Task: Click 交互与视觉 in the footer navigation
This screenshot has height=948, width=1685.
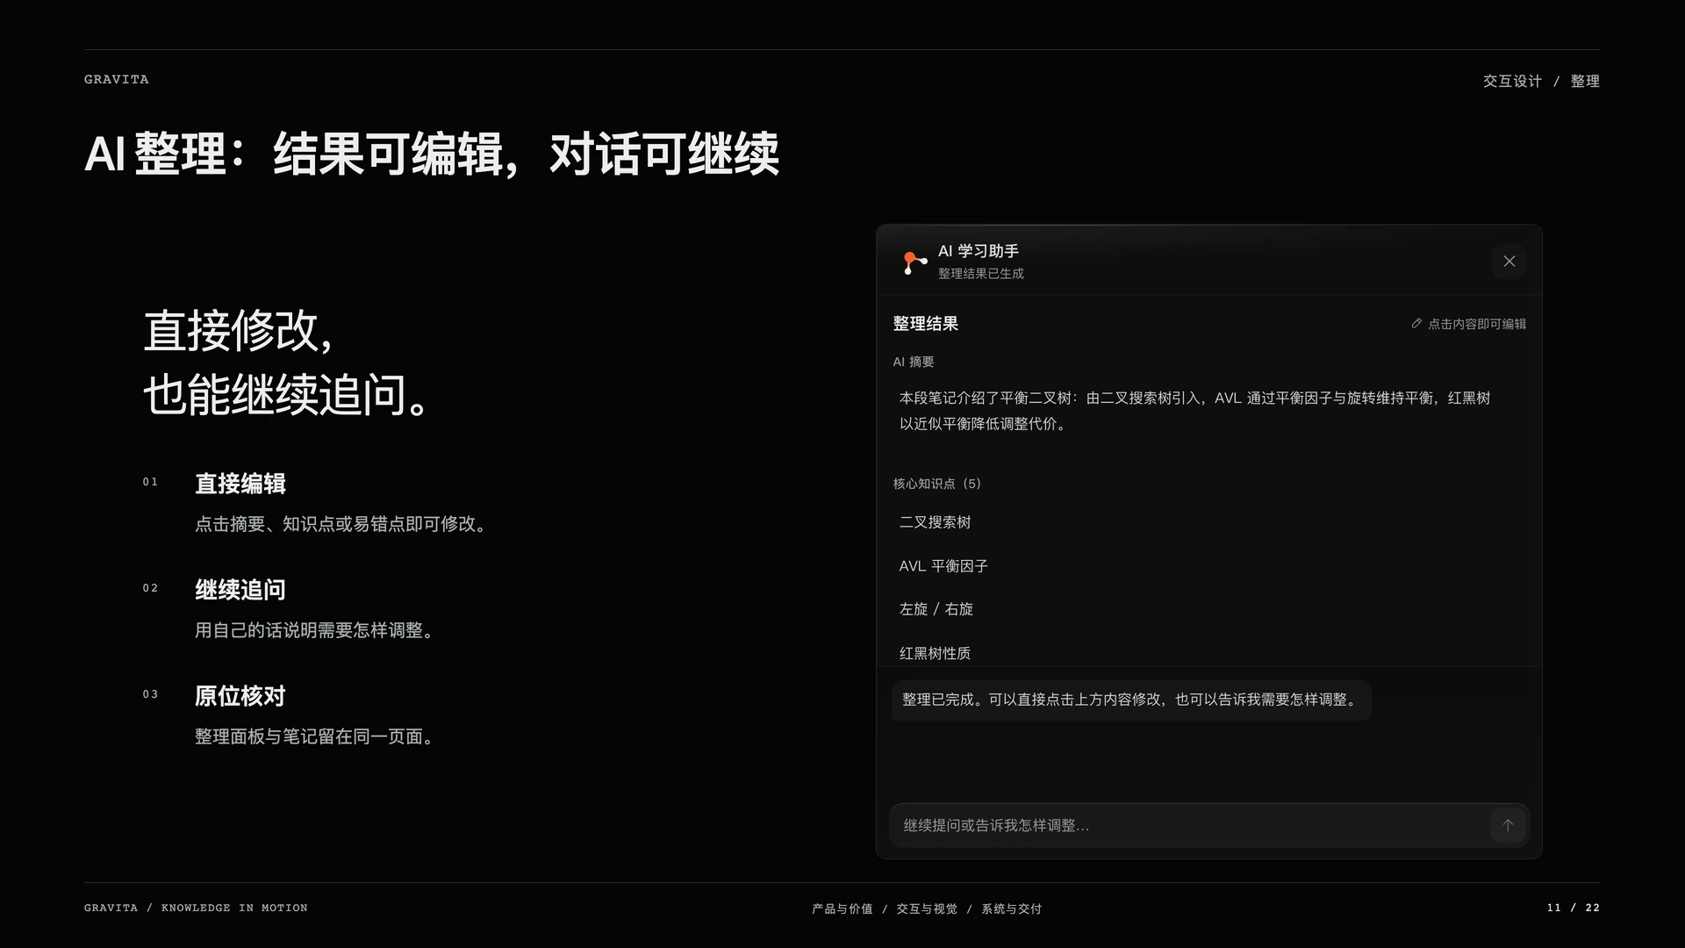Action: pos(927,908)
